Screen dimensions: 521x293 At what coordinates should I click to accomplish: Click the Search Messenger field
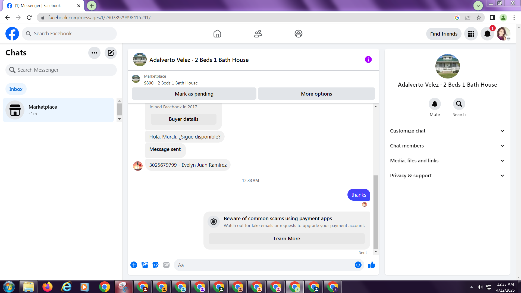click(x=61, y=70)
